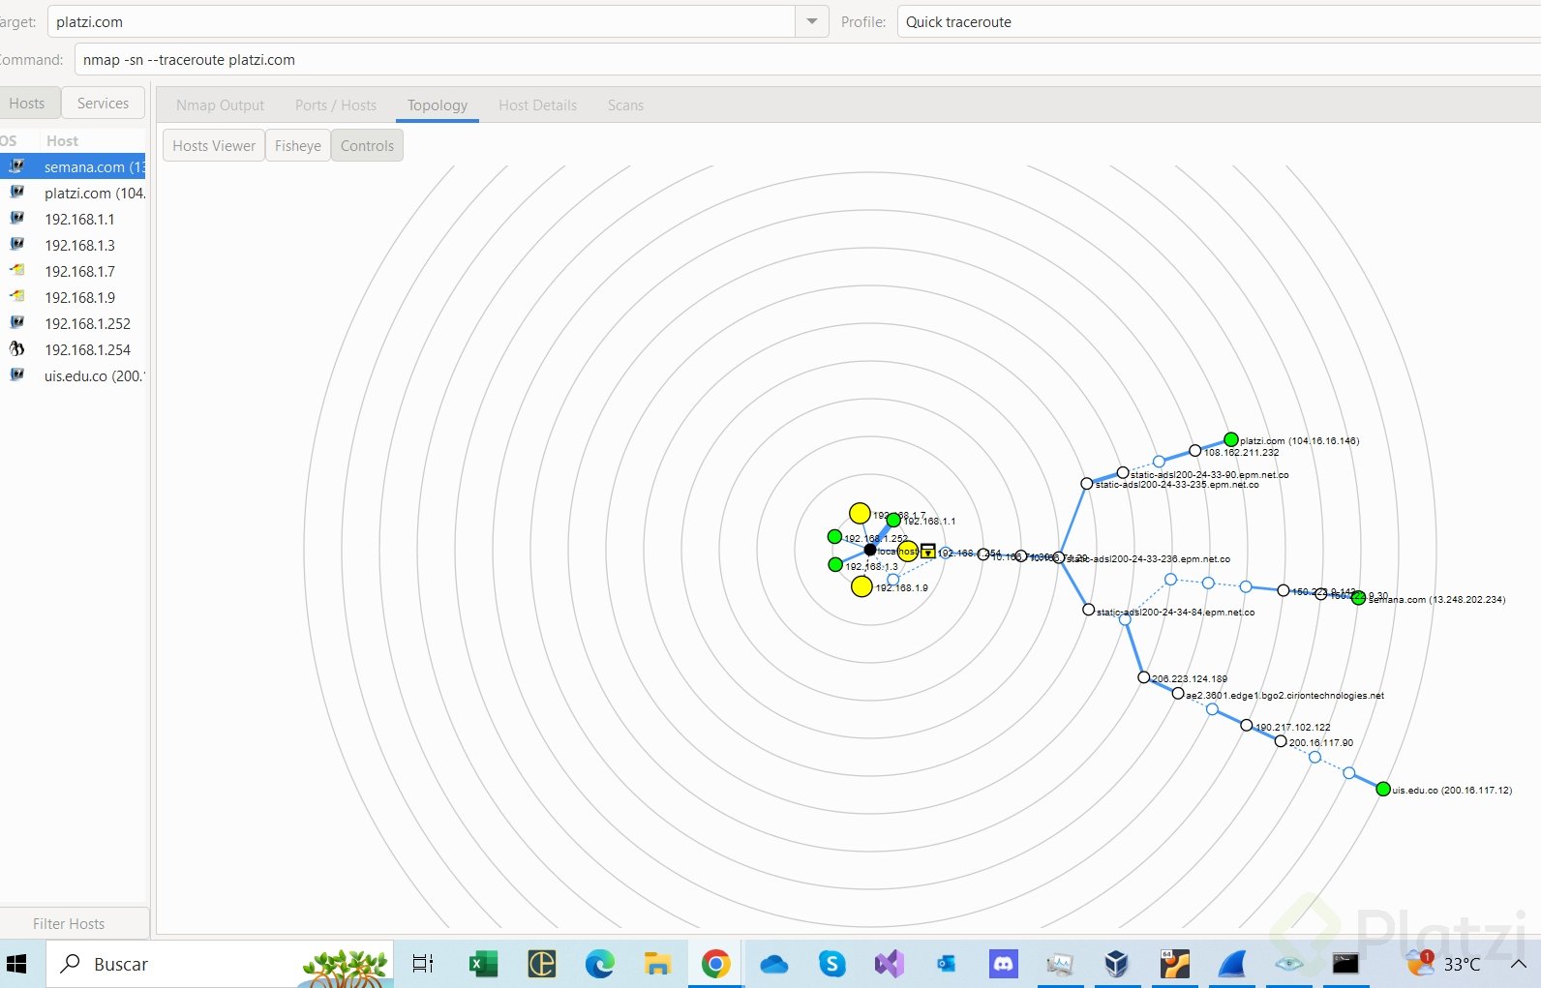Click the ae2.3601.edge1.bgo2.ciriontechnologies.net hop node
This screenshot has width=1541, height=988.
coord(1178,693)
